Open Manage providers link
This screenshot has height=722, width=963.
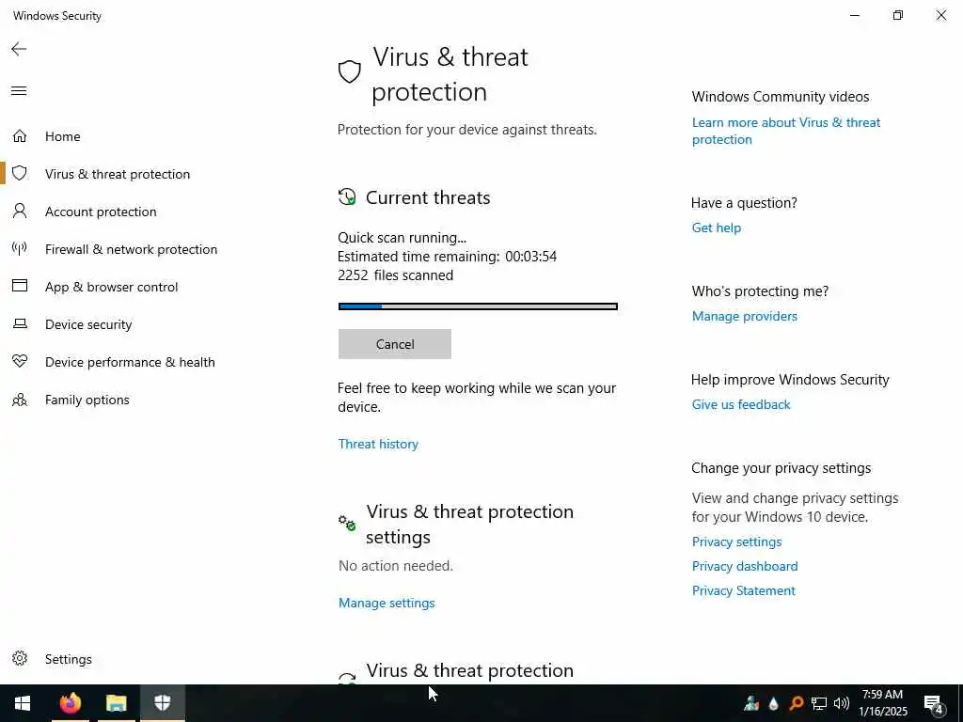click(745, 316)
